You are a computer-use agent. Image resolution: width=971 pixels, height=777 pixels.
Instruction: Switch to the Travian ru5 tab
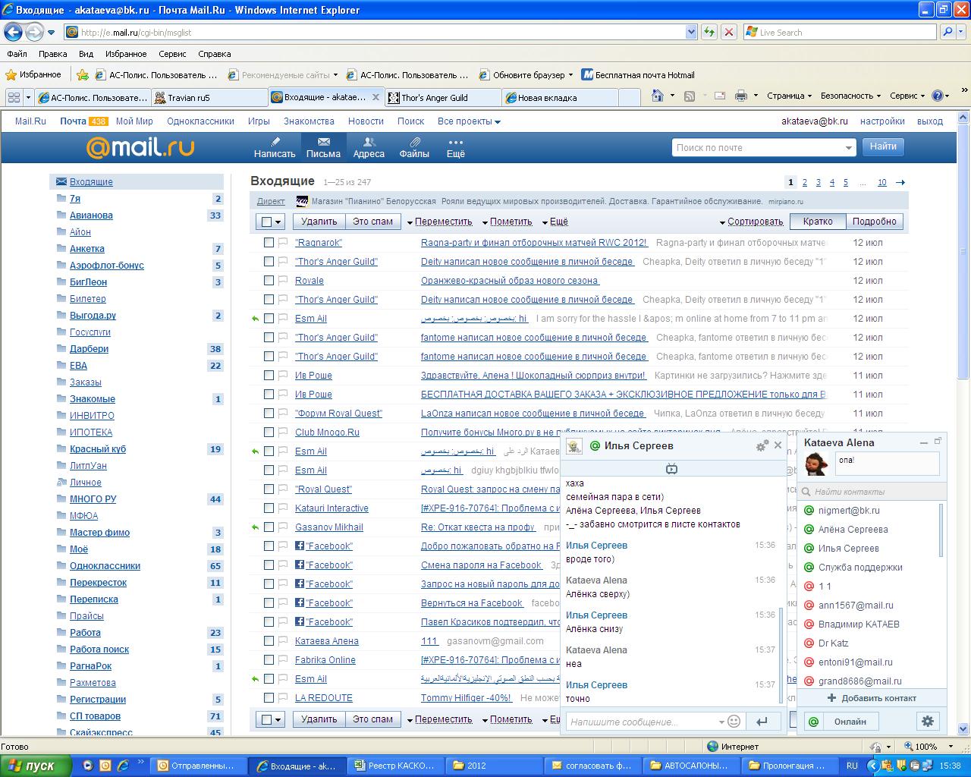209,97
